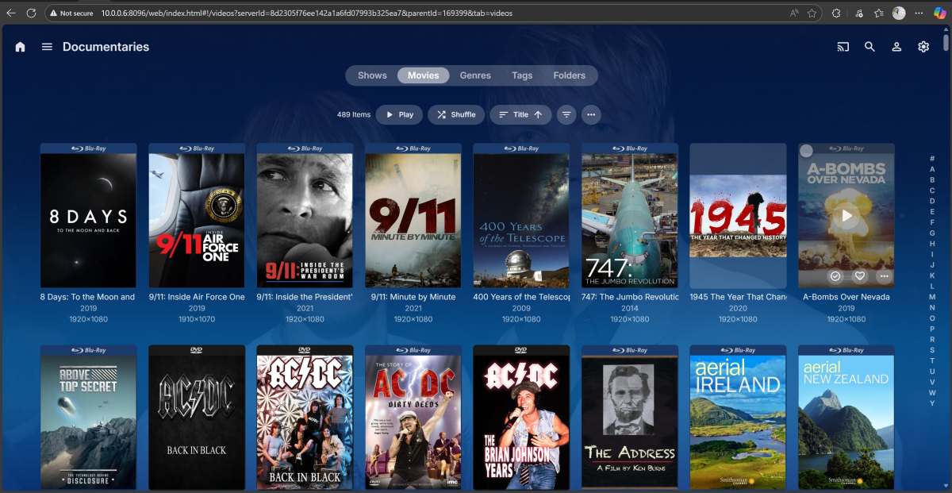Open the user profile menu
952x493 pixels.
point(896,47)
